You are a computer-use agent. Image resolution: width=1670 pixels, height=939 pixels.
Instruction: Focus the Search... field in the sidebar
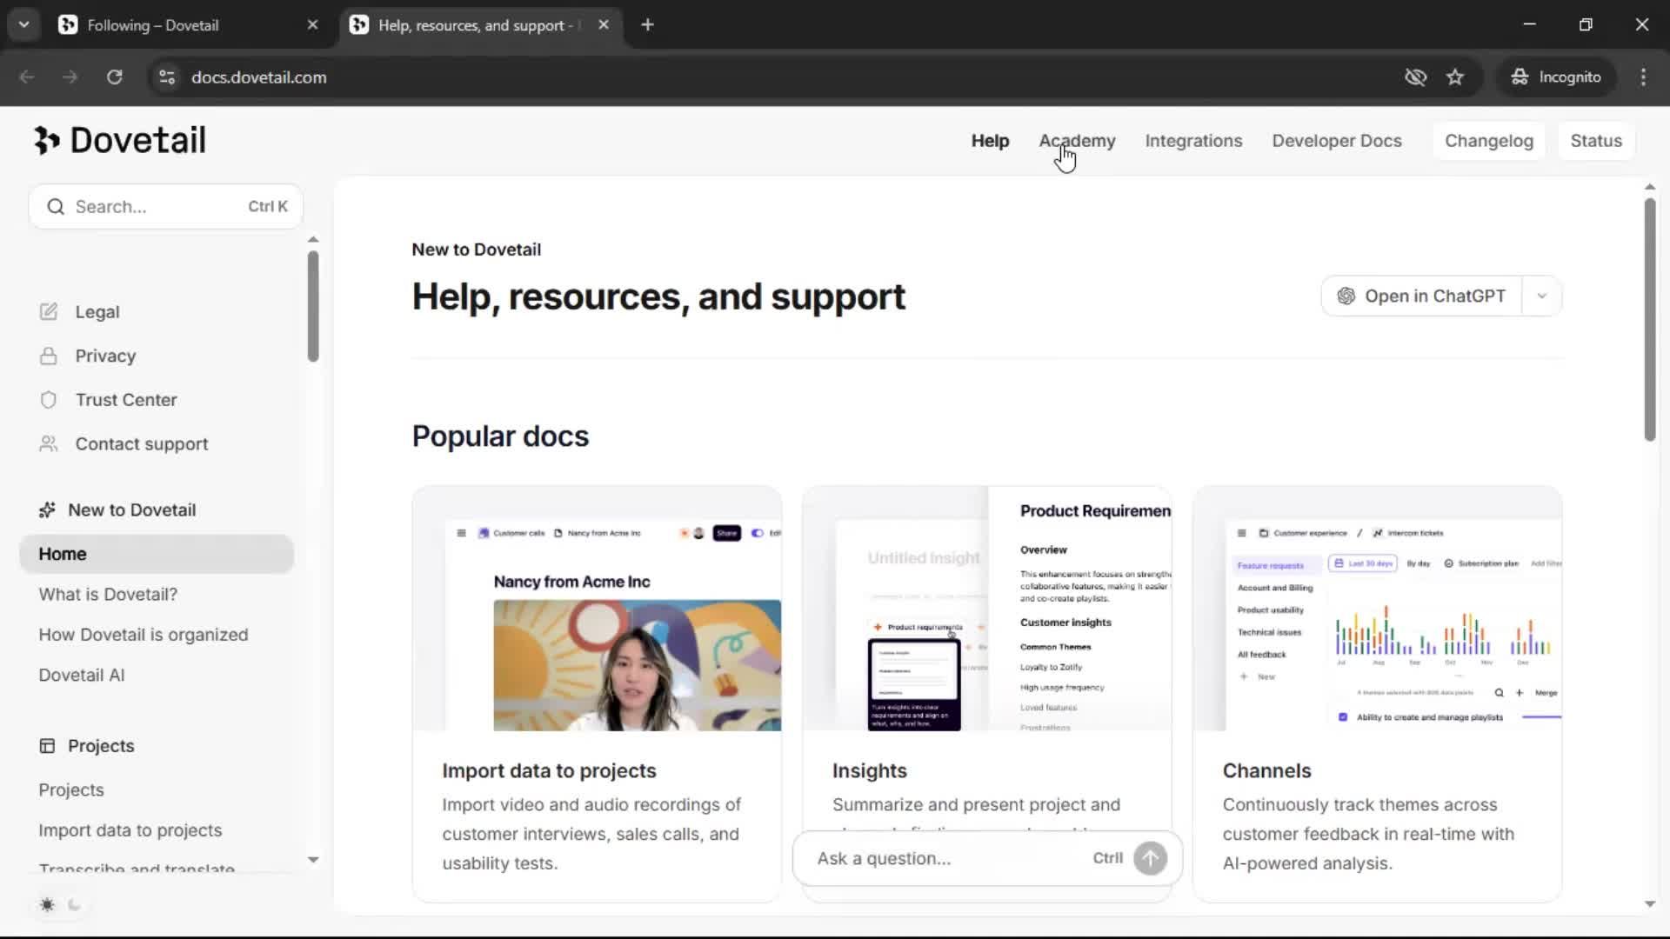(157, 206)
